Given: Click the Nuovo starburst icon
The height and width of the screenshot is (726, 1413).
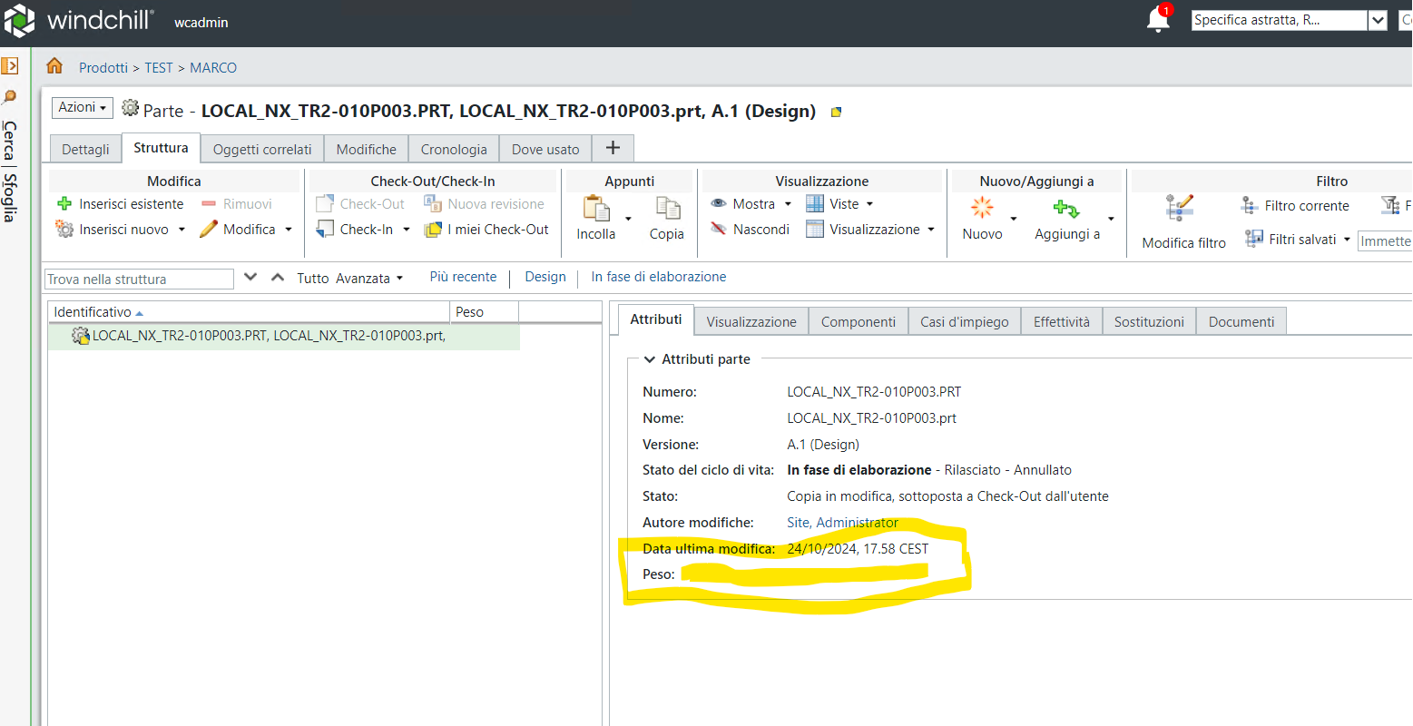Looking at the screenshot, I should pos(982,208).
